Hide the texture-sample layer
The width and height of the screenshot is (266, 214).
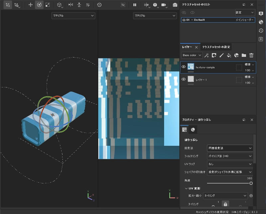click(184, 67)
